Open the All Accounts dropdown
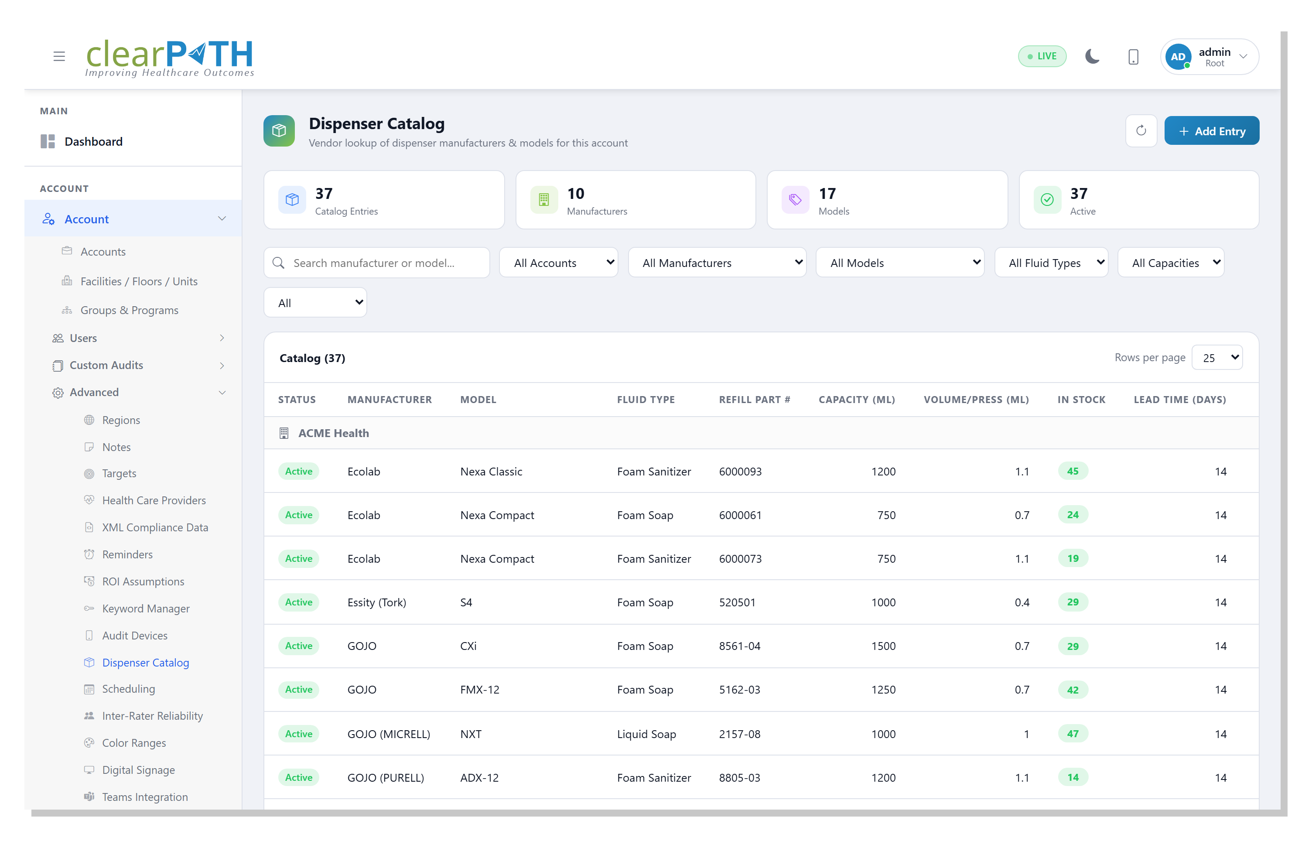The image size is (1312, 841). click(558, 263)
